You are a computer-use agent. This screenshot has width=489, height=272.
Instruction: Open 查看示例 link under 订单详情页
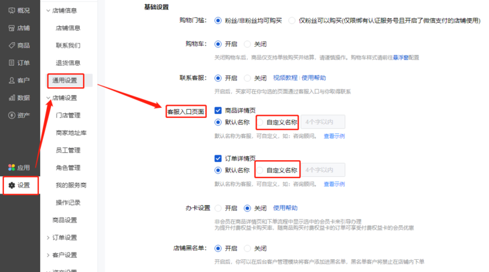point(334,184)
